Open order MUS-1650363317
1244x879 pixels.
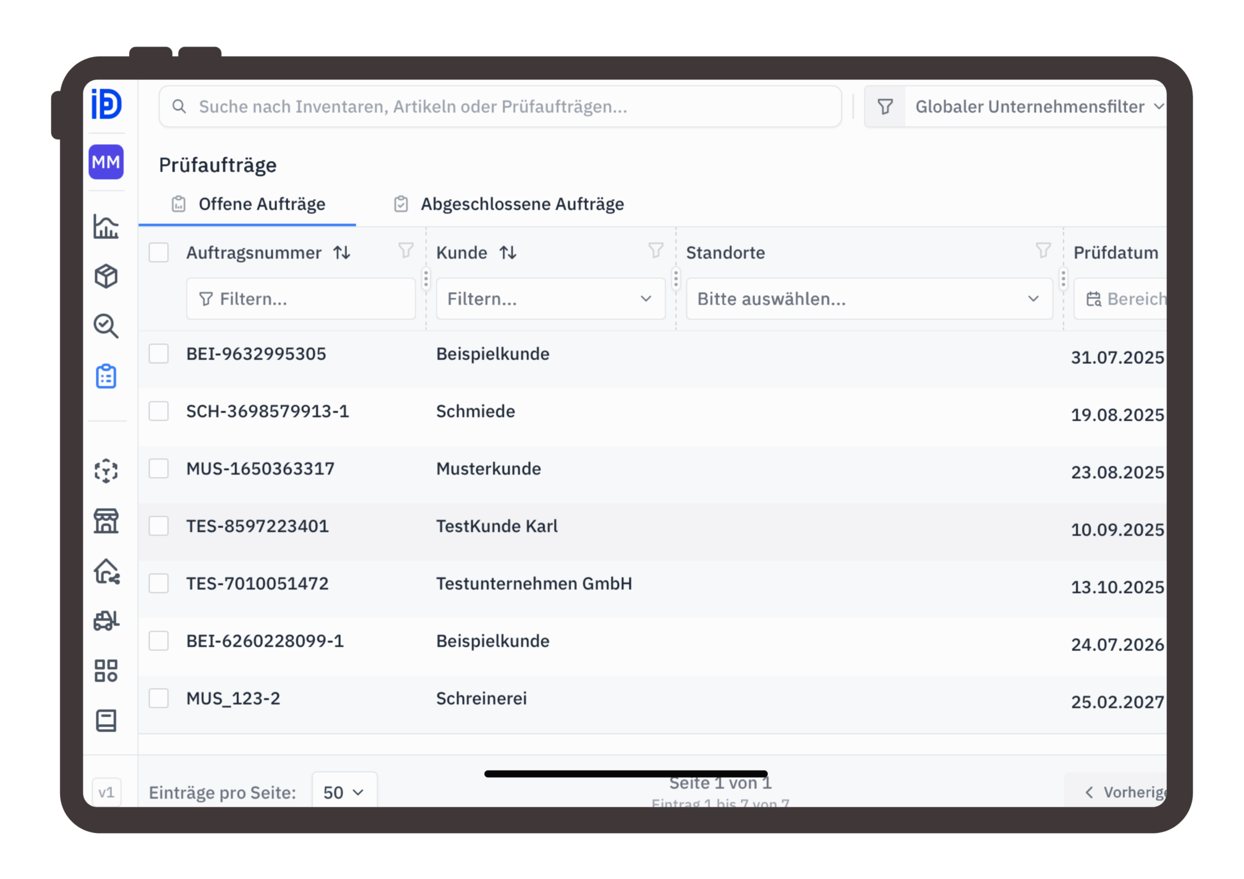pyautogui.click(x=260, y=469)
